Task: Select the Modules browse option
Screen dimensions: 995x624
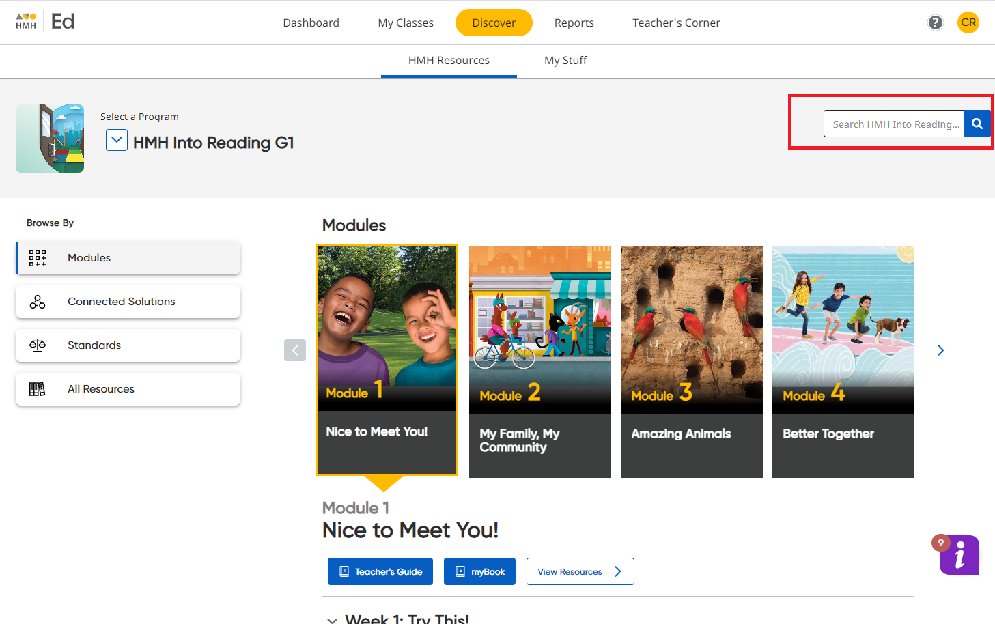Action: pyautogui.click(x=128, y=258)
